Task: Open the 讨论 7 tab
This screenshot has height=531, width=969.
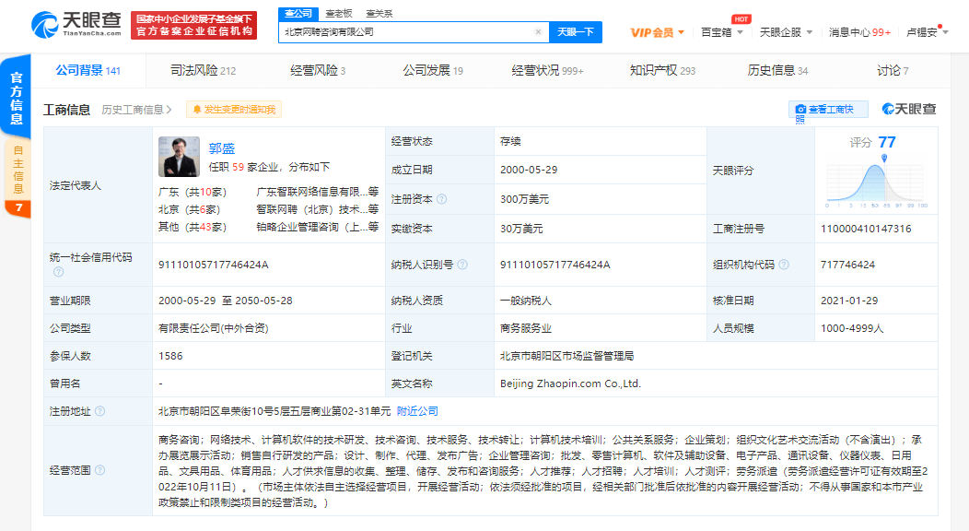Action: coord(893,70)
